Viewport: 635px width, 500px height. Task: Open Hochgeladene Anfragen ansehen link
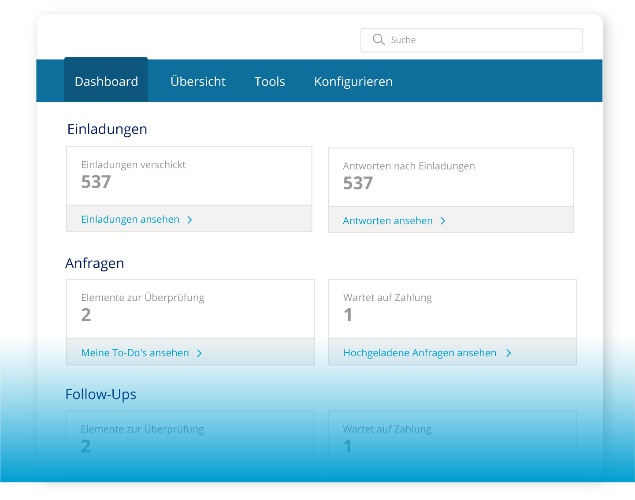[420, 353]
